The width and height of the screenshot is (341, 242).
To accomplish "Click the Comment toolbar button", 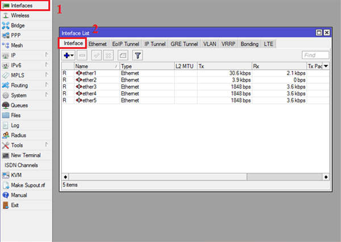I will point(122,55).
